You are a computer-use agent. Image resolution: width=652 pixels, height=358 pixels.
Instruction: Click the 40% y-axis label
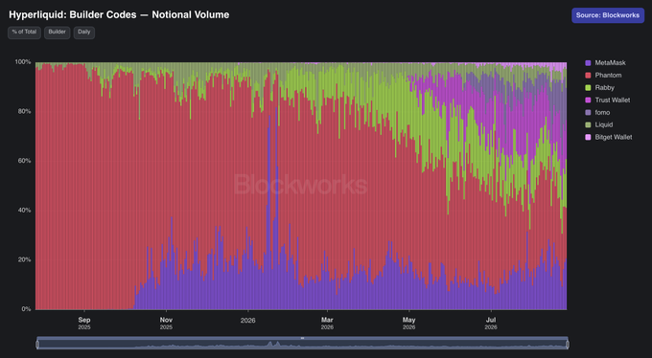click(x=25, y=211)
